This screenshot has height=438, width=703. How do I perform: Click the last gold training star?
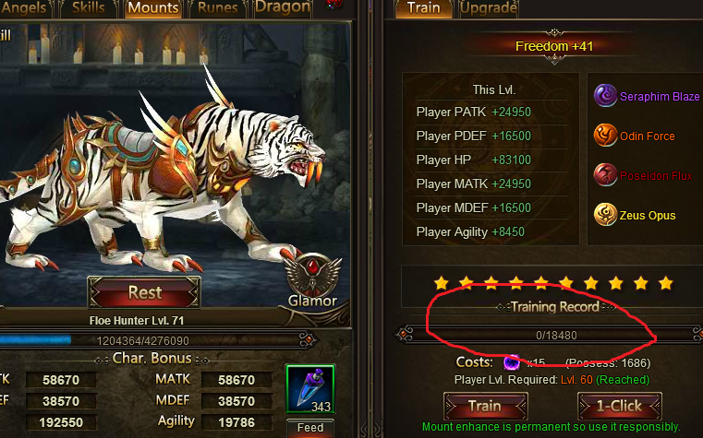click(x=666, y=283)
